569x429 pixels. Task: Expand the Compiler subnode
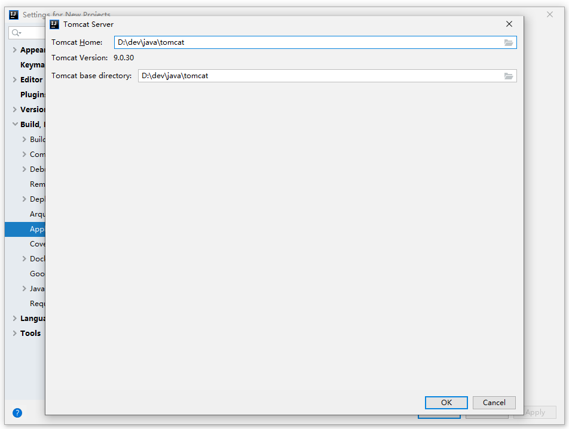click(x=25, y=155)
